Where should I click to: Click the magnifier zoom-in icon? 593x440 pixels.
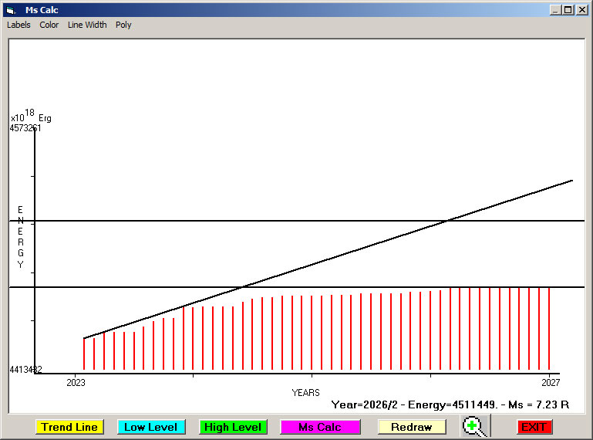click(475, 426)
